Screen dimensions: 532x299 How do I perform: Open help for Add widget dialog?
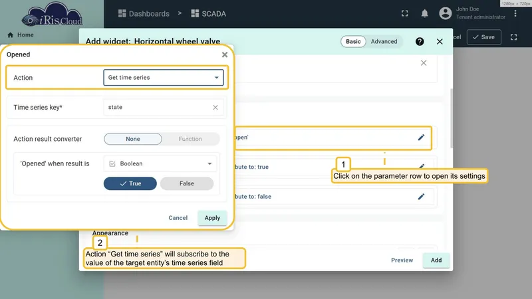(x=420, y=41)
